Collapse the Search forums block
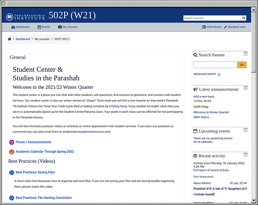The height and width of the screenshot is (205, 258). pos(246,54)
